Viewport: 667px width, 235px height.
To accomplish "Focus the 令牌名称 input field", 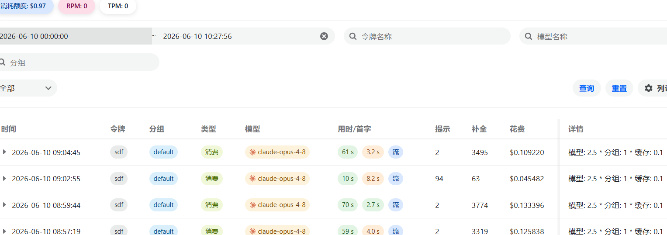I will pyautogui.click(x=427, y=36).
